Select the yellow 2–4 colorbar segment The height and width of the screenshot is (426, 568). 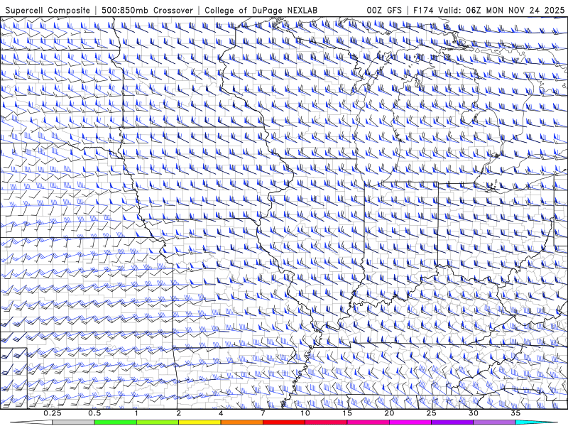click(200, 422)
